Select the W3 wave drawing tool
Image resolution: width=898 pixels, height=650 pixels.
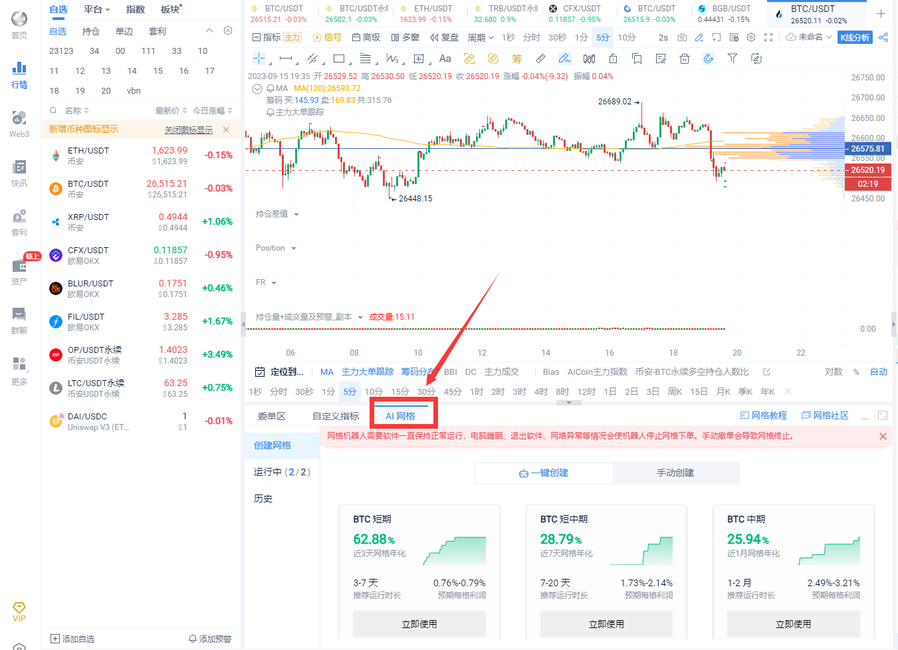pyautogui.click(x=392, y=58)
